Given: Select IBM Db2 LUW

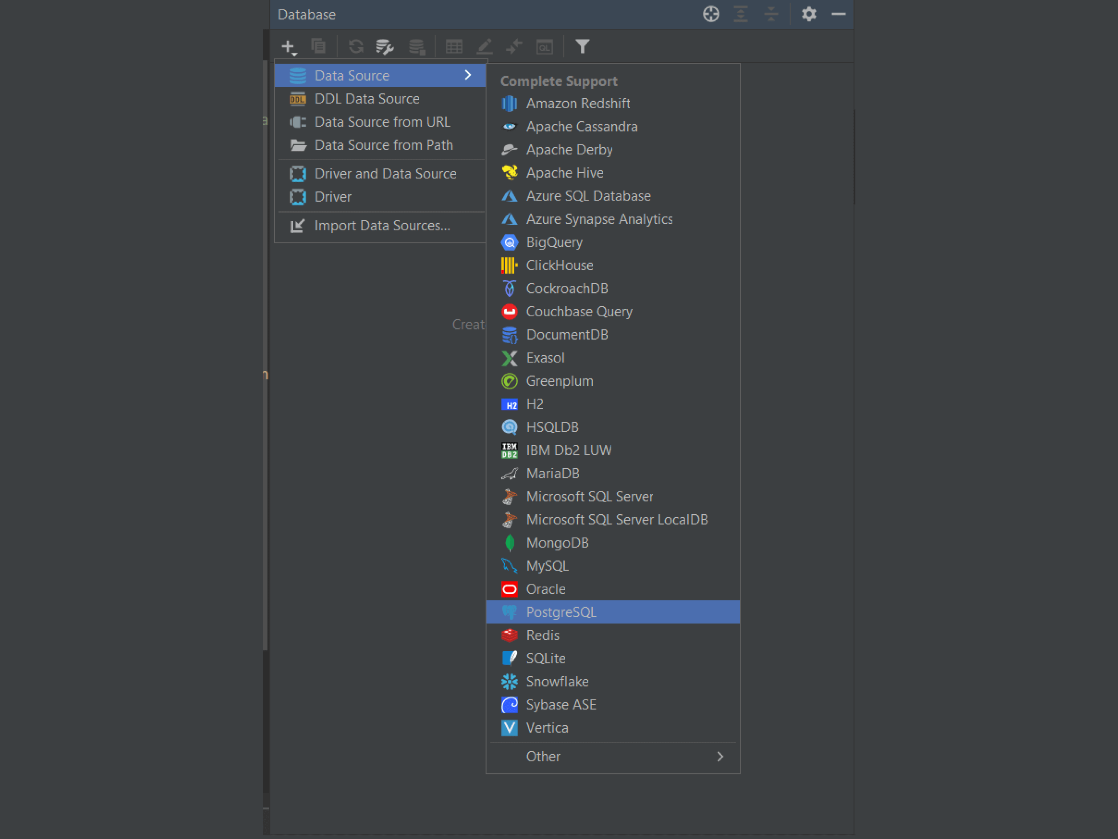Looking at the screenshot, I should coord(613,450).
